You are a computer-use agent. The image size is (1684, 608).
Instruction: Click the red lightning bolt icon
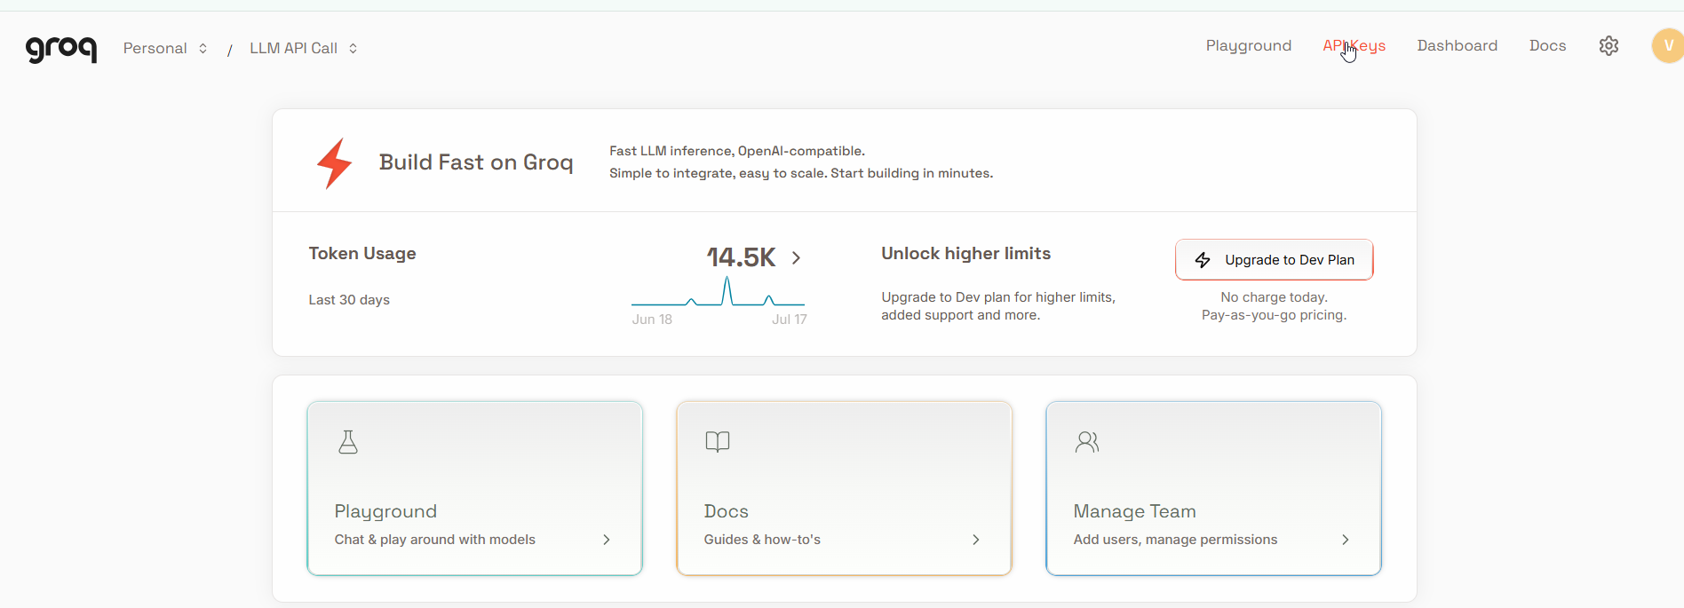pos(335,163)
